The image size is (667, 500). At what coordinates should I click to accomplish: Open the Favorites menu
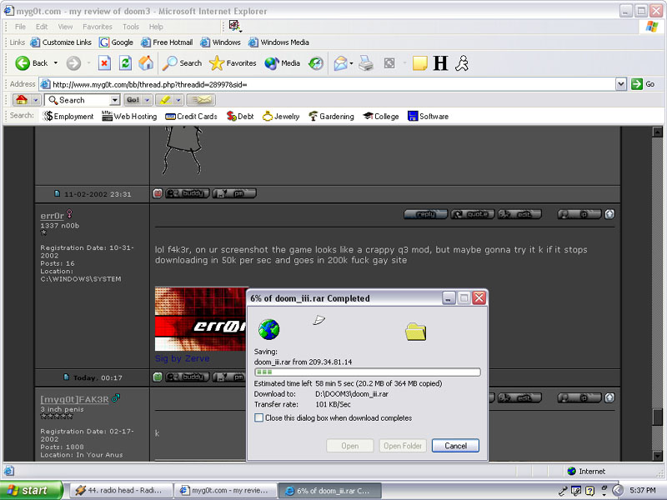click(x=98, y=27)
